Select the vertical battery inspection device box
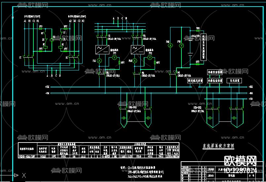The width and height of the screenshot is (266, 182). [204, 47]
